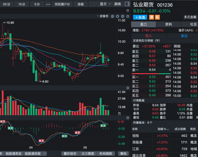Viewport: 198px width, 157px height.
Task: Open the 创投 sector row
Action: (x=165, y=136)
